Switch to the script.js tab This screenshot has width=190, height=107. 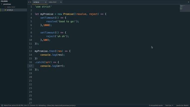click(36, 2)
